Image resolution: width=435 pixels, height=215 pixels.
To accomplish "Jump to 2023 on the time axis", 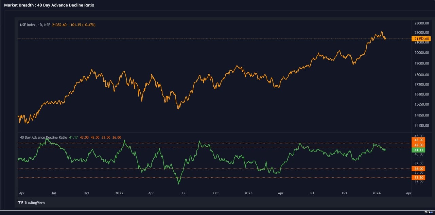I will 248,193.
